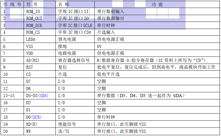Click the ROM_SCK symbol cell
221x136 pixels.
34,26
